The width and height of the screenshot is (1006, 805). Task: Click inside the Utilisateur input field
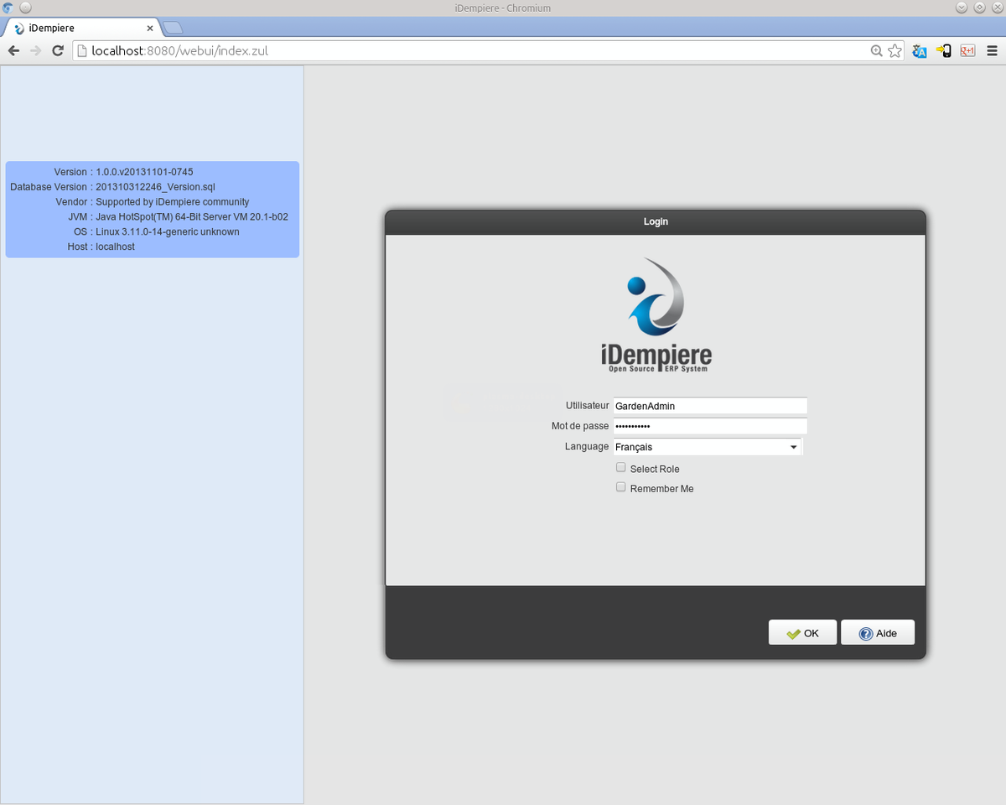(708, 406)
